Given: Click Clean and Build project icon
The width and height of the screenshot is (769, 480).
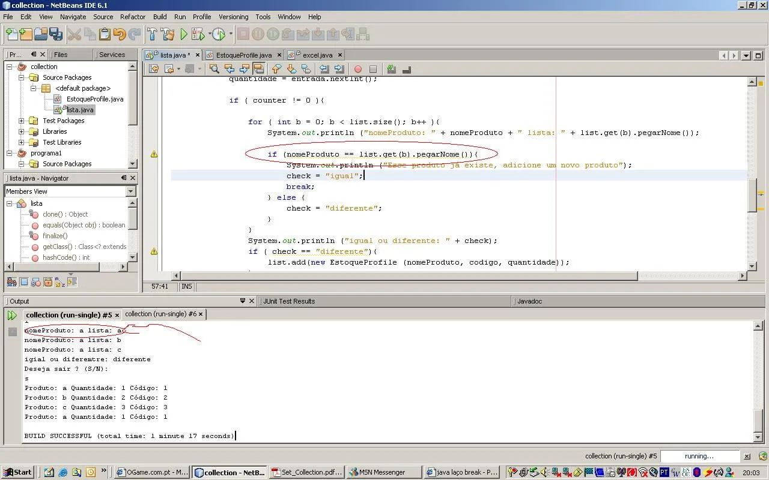Looking at the screenshot, I should pos(168,34).
